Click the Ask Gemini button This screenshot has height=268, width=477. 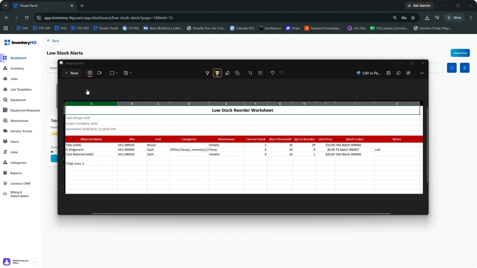(419, 6)
